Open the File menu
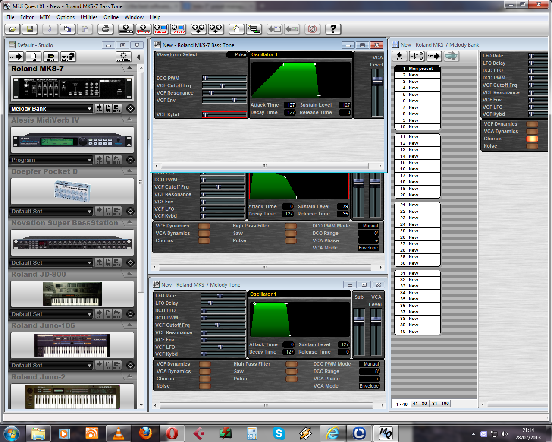Viewport: 552px width, 442px height. coord(11,17)
